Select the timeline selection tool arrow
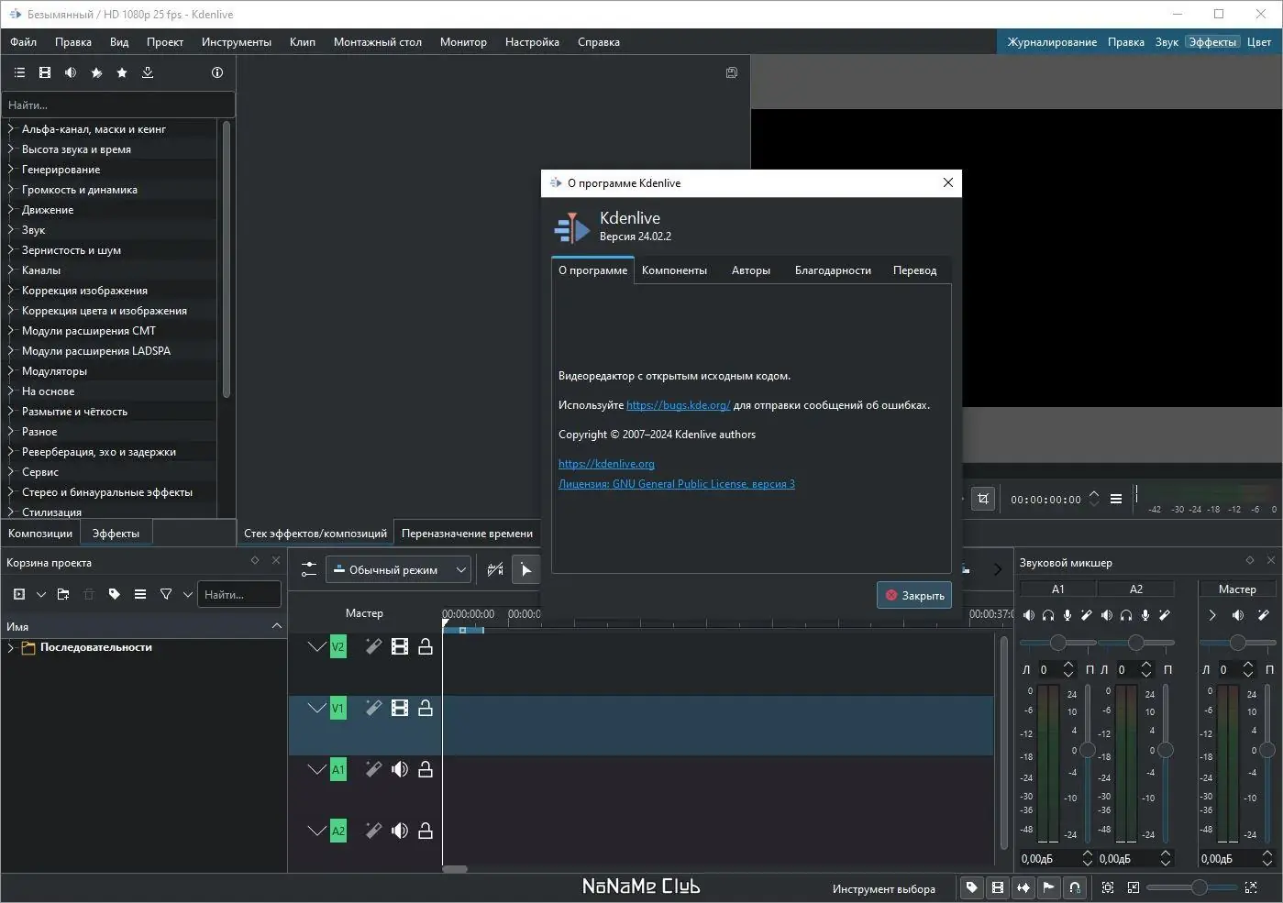The image size is (1283, 903). (526, 569)
